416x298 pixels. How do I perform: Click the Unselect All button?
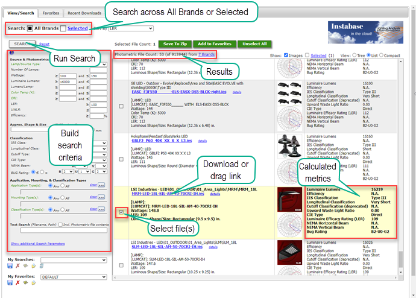[254, 44]
